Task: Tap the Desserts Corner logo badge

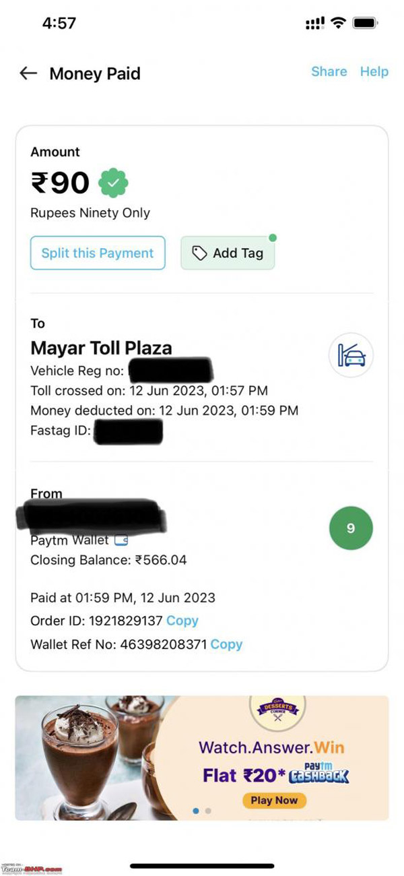Action: tap(278, 710)
